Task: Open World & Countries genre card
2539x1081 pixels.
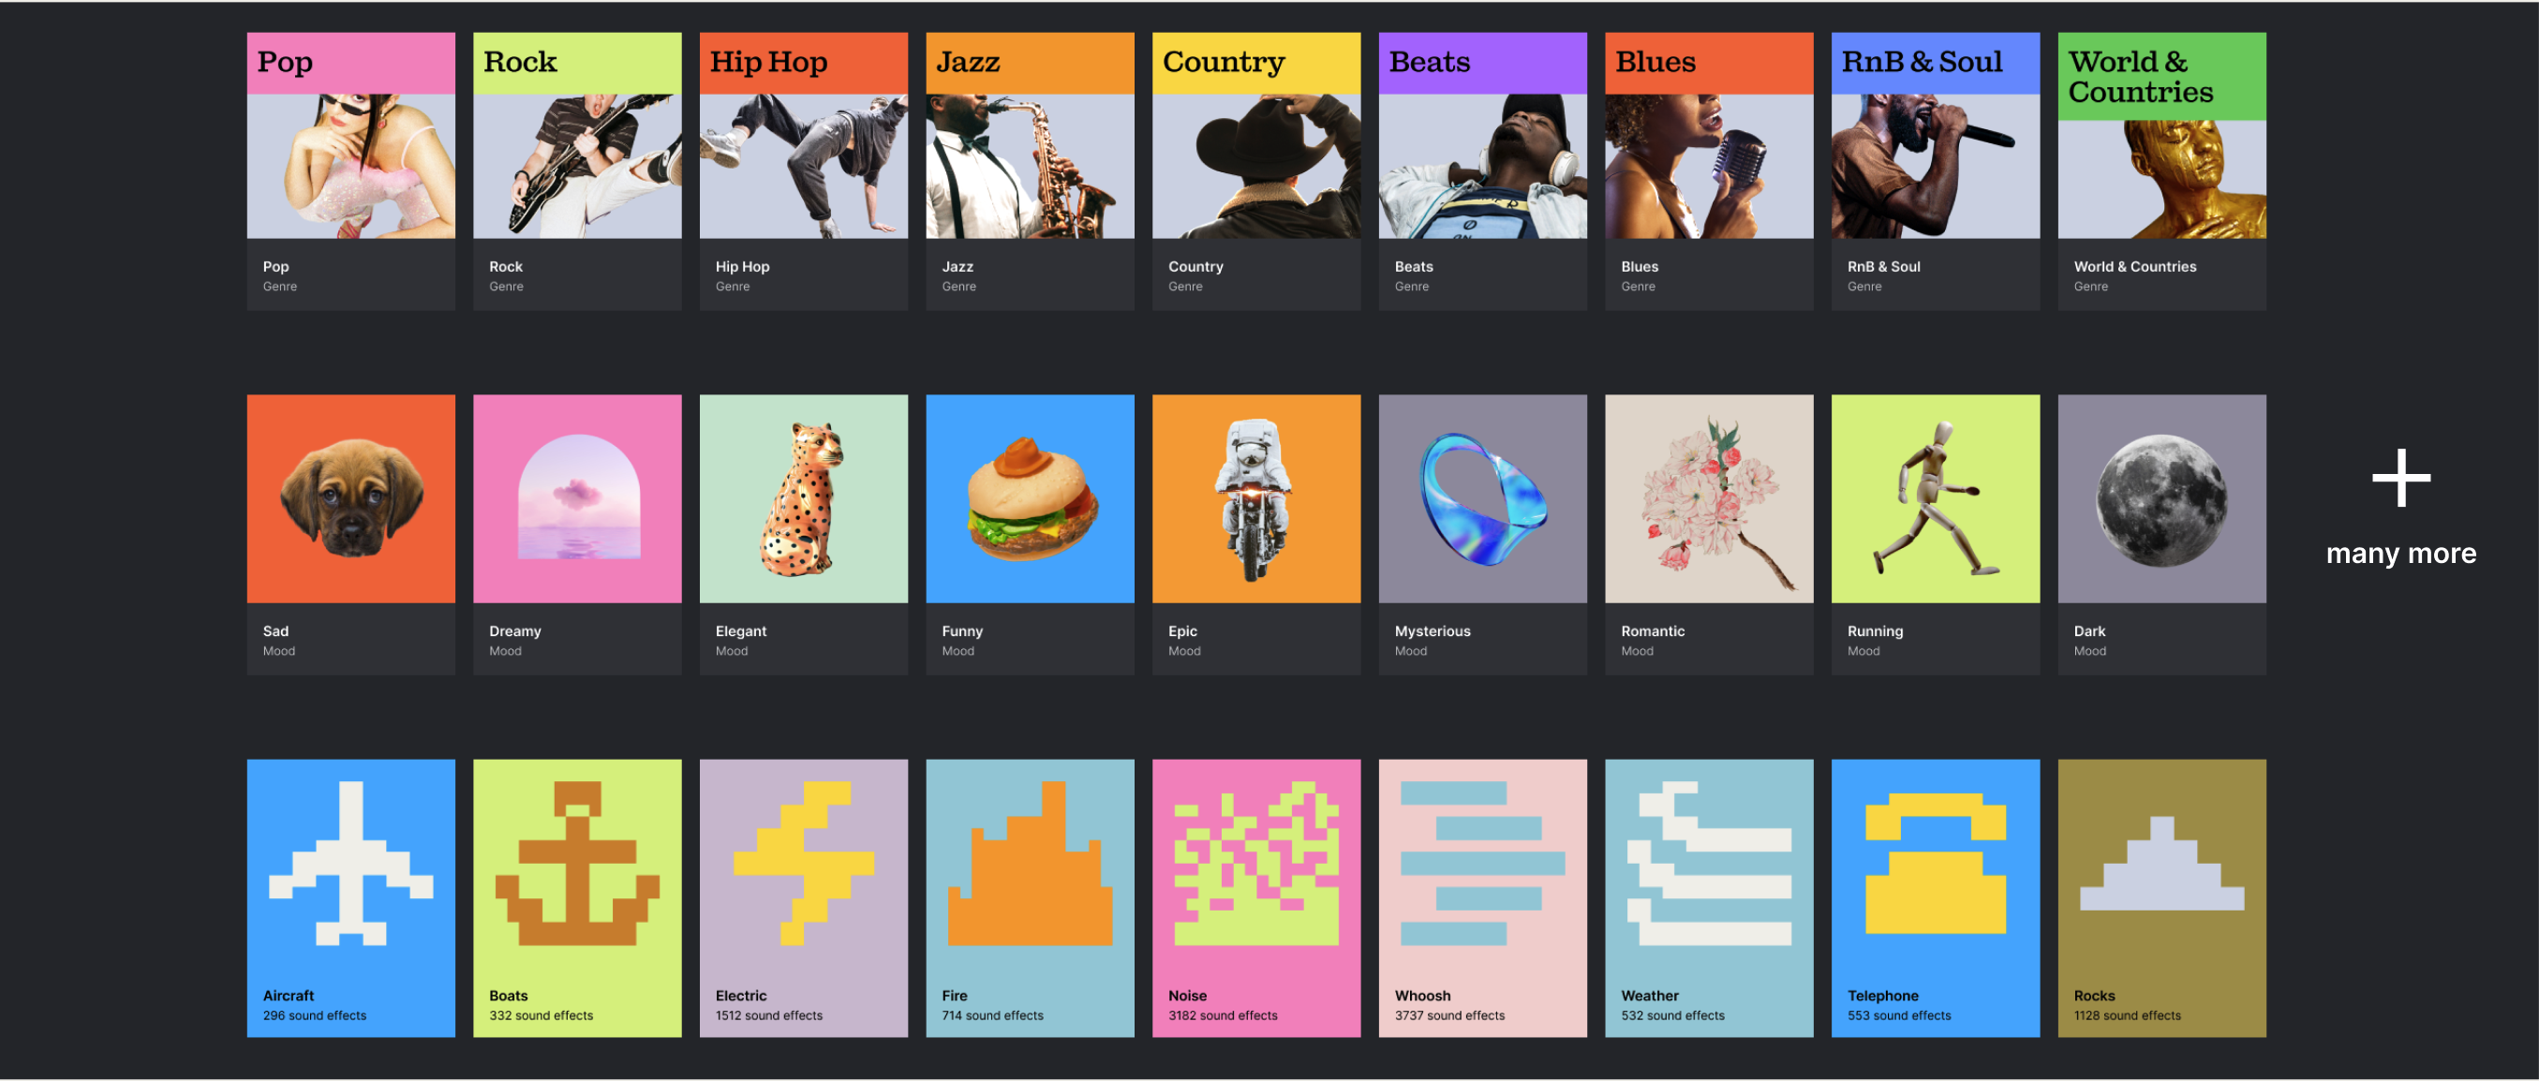Action: 2161,171
